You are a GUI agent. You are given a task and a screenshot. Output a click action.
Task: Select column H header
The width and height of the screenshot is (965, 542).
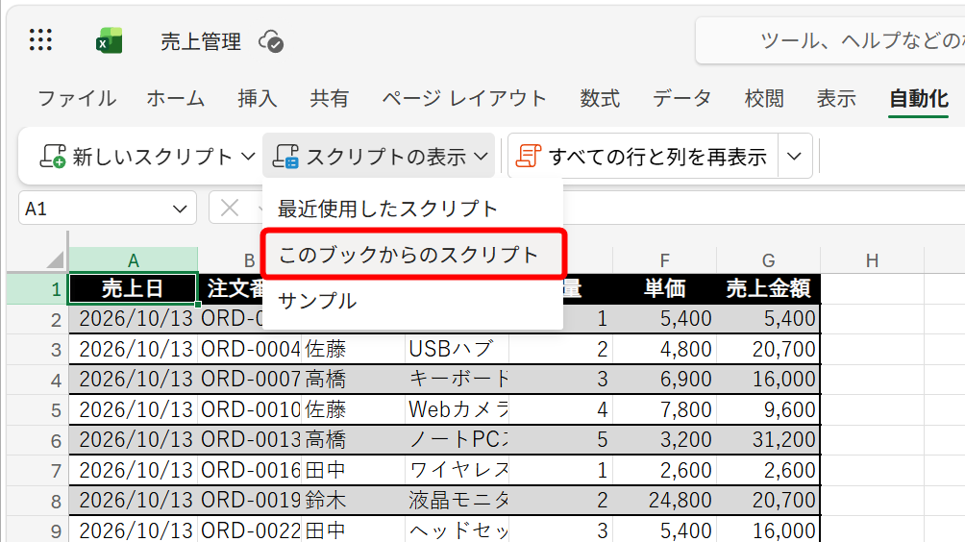point(872,260)
